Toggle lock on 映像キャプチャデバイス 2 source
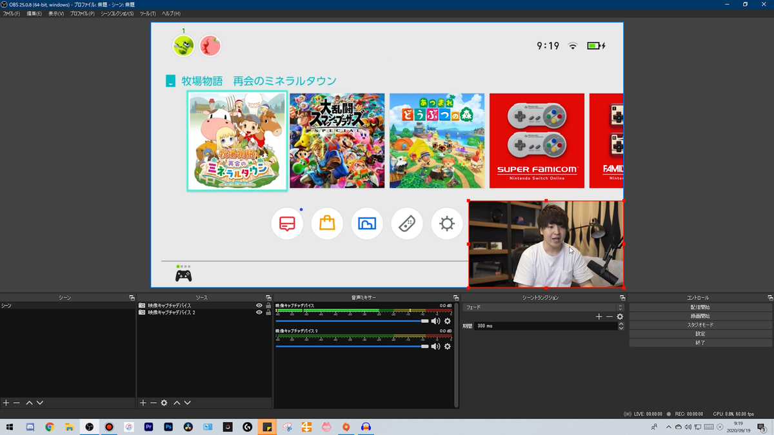 coord(268,313)
